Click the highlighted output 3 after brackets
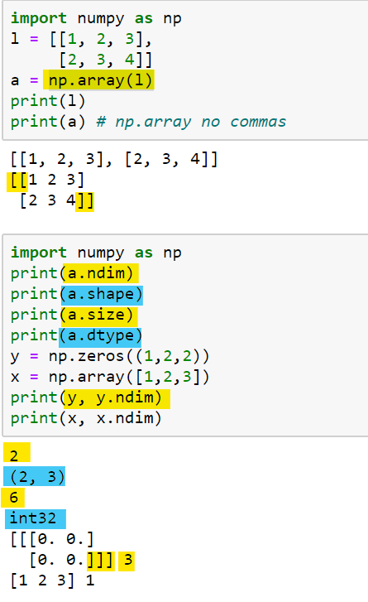 coord(127,561)
